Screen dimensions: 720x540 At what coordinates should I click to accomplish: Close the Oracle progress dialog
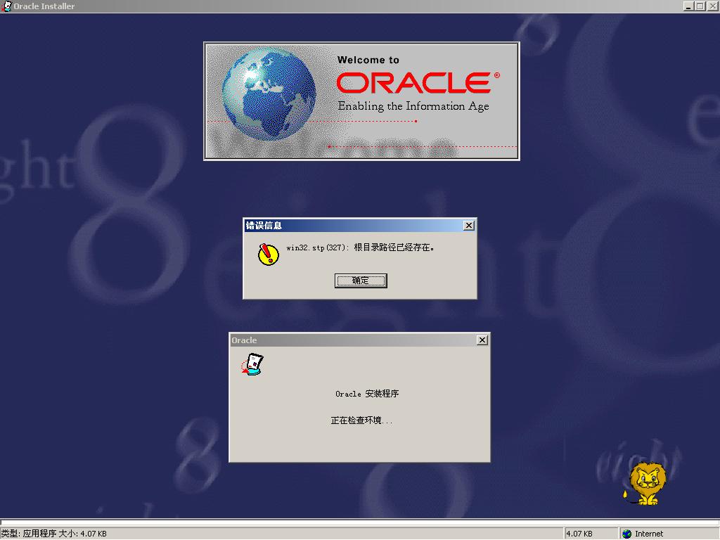click(482, 340)
